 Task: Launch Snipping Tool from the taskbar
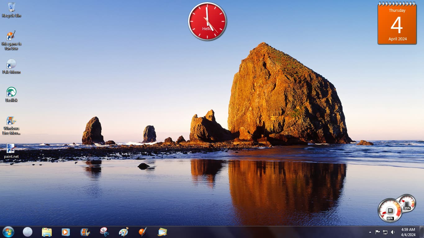(104, 232)
